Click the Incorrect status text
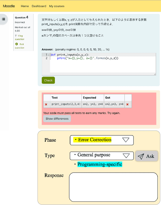The image size is (161, 205). [x=20, y=22]
